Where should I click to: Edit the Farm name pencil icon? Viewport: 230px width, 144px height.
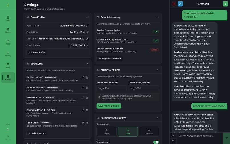[87, 25]
